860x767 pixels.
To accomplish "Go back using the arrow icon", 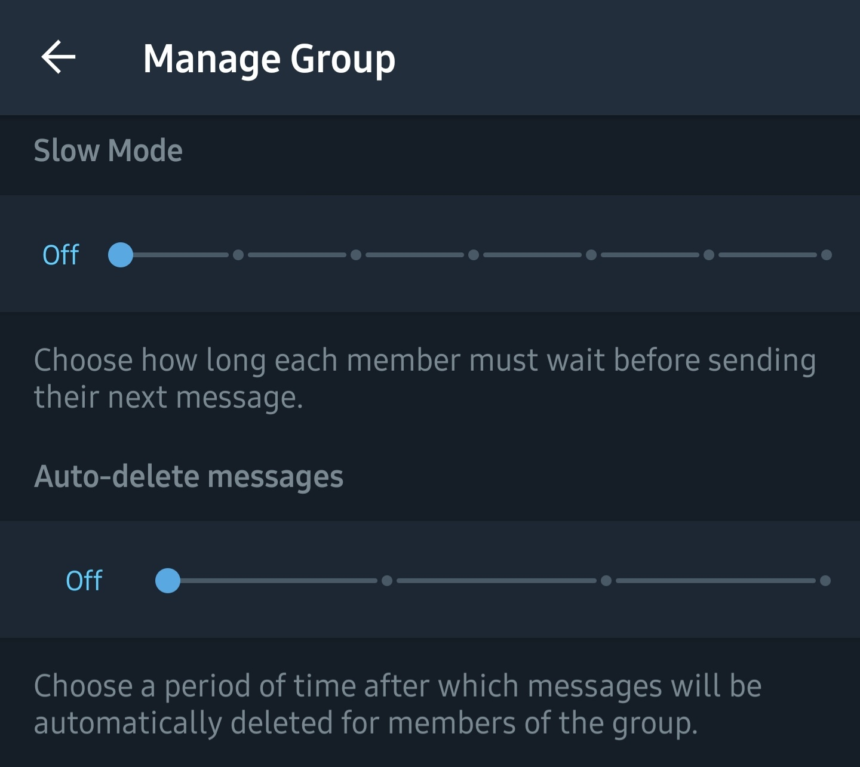I will point(58,57).
